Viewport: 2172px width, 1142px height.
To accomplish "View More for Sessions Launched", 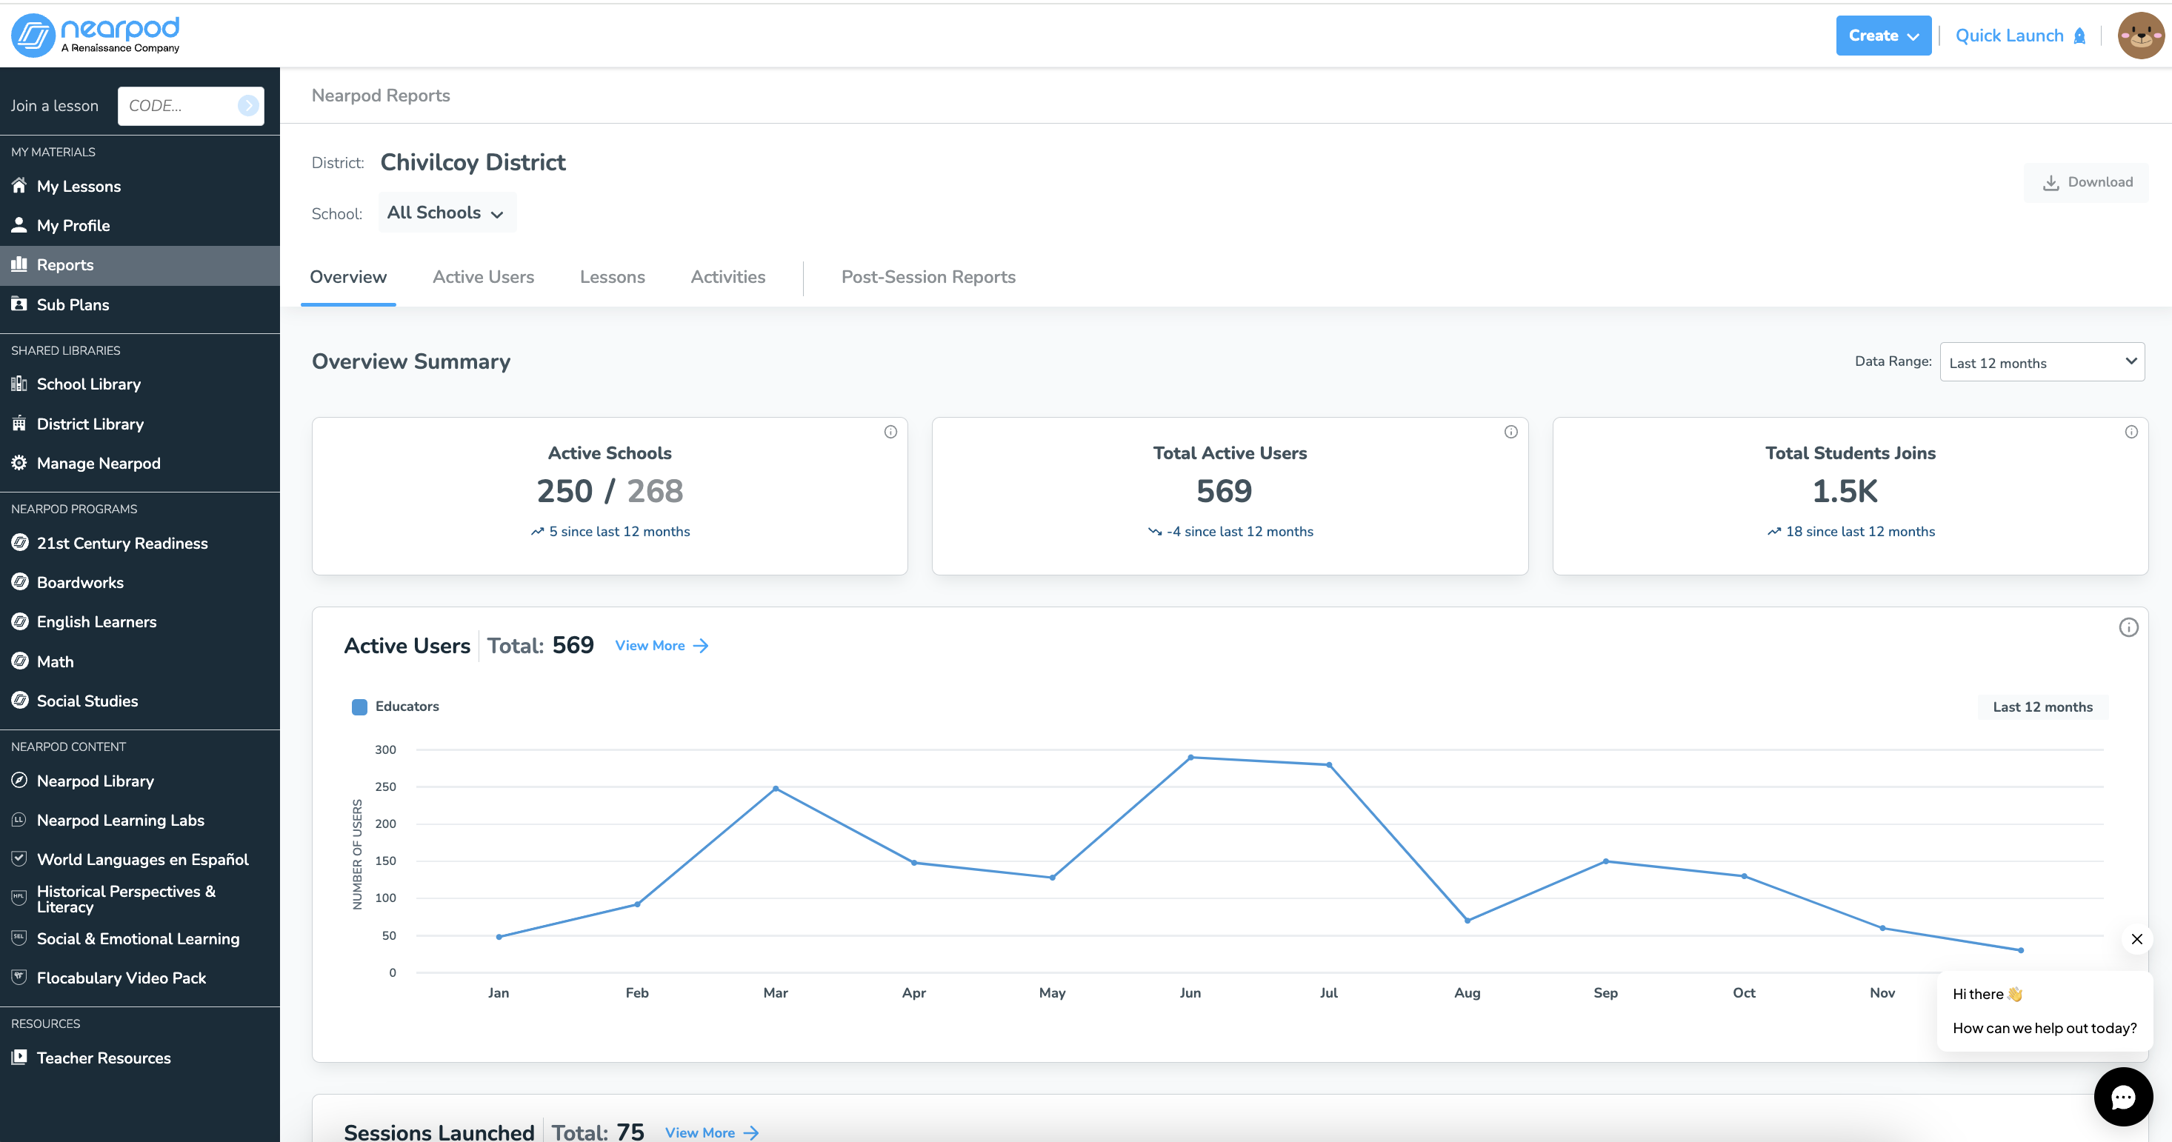I will (712, 1132).
